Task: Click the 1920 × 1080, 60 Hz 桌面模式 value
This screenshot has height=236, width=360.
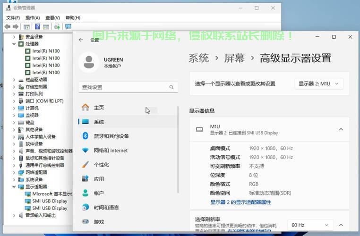Action: [271, 148]
